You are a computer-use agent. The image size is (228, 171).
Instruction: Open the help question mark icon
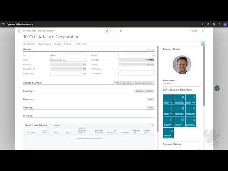219,24
